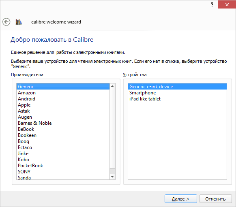Image resolution: width=236 pixels, height=207 pixels.
Task: Select Kobo manufacturer
Action: 63,160
